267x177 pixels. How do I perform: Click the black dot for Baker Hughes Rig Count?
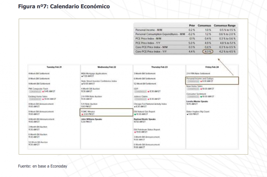187,114
